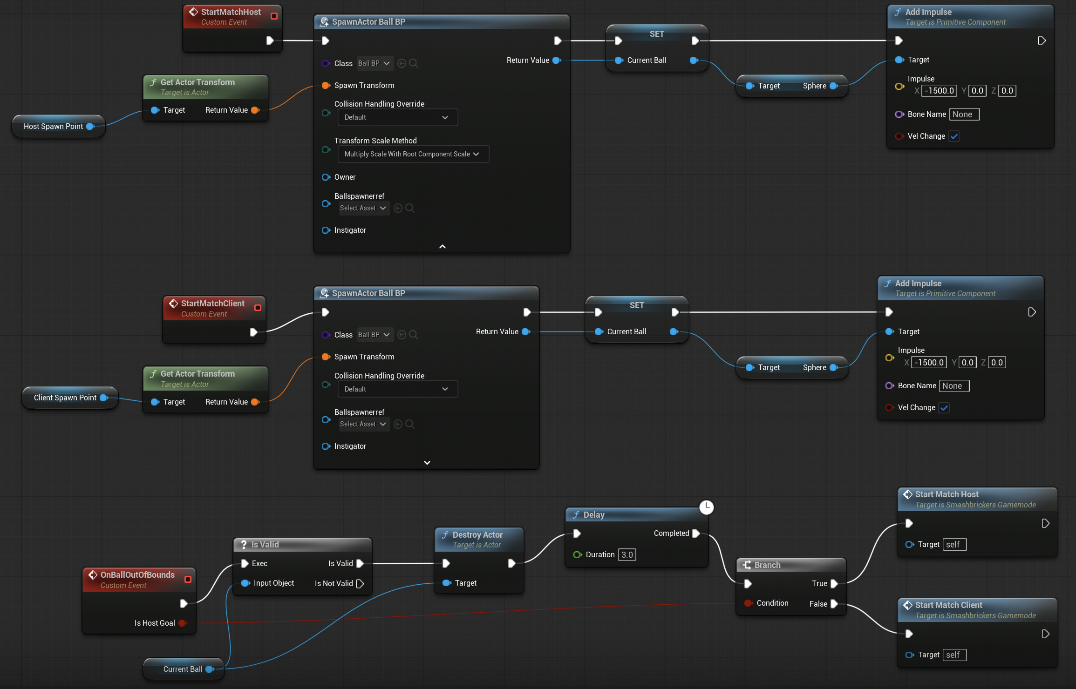Click magnifier icon beside top Ballspawnerref Select Asset
Viewport: 1076px width, 689px height.
click(x=409, y=208)
